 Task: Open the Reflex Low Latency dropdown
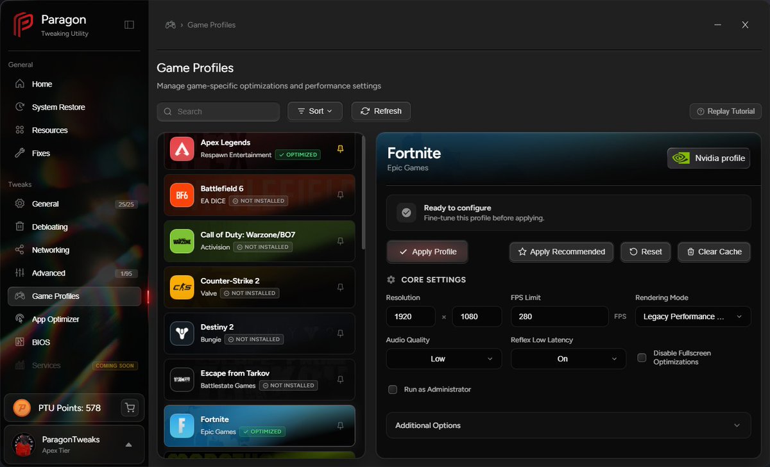click(x=569, y=359)
